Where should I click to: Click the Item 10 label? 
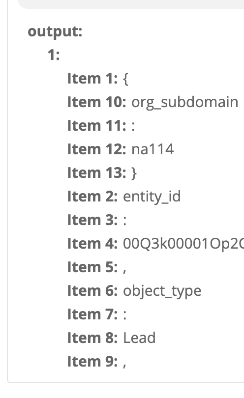point(97,102)
